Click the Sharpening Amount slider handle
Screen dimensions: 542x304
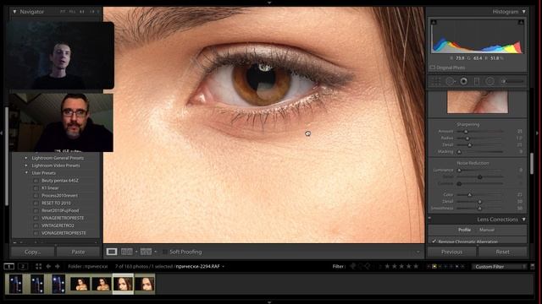tap(466, 132)
